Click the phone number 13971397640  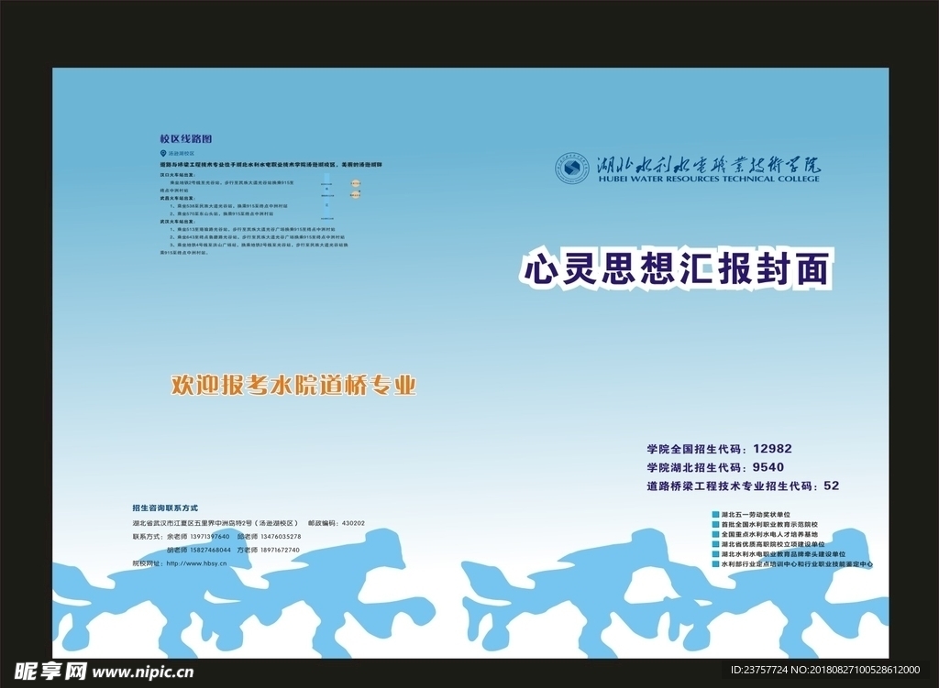point(210,537)
